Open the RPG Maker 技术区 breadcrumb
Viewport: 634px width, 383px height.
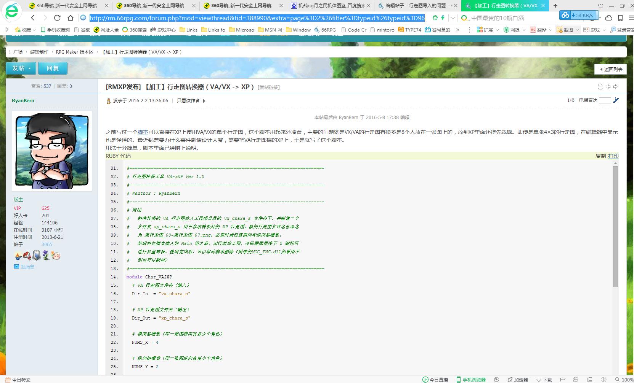click(x=75, y=52)
